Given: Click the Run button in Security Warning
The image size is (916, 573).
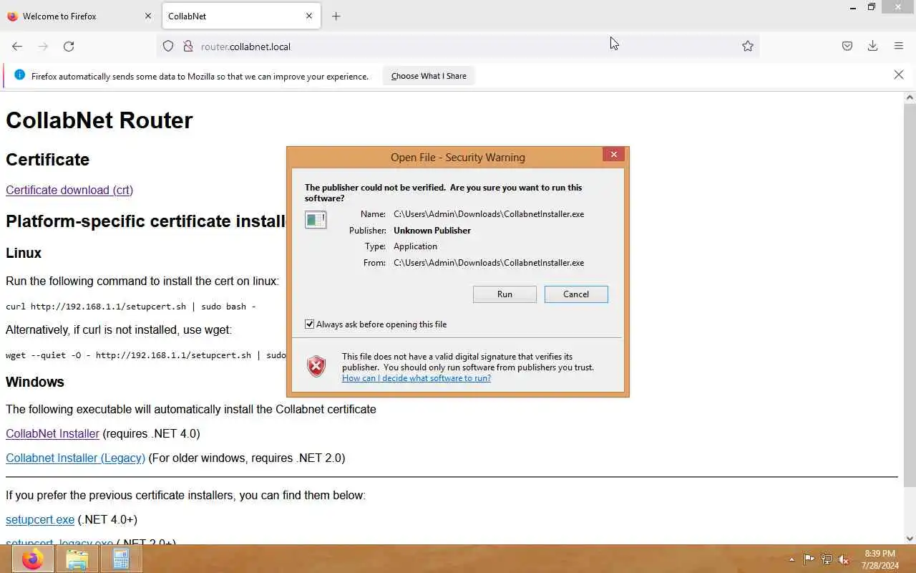Looking at the screenshot, I should (x=505, y=294).
